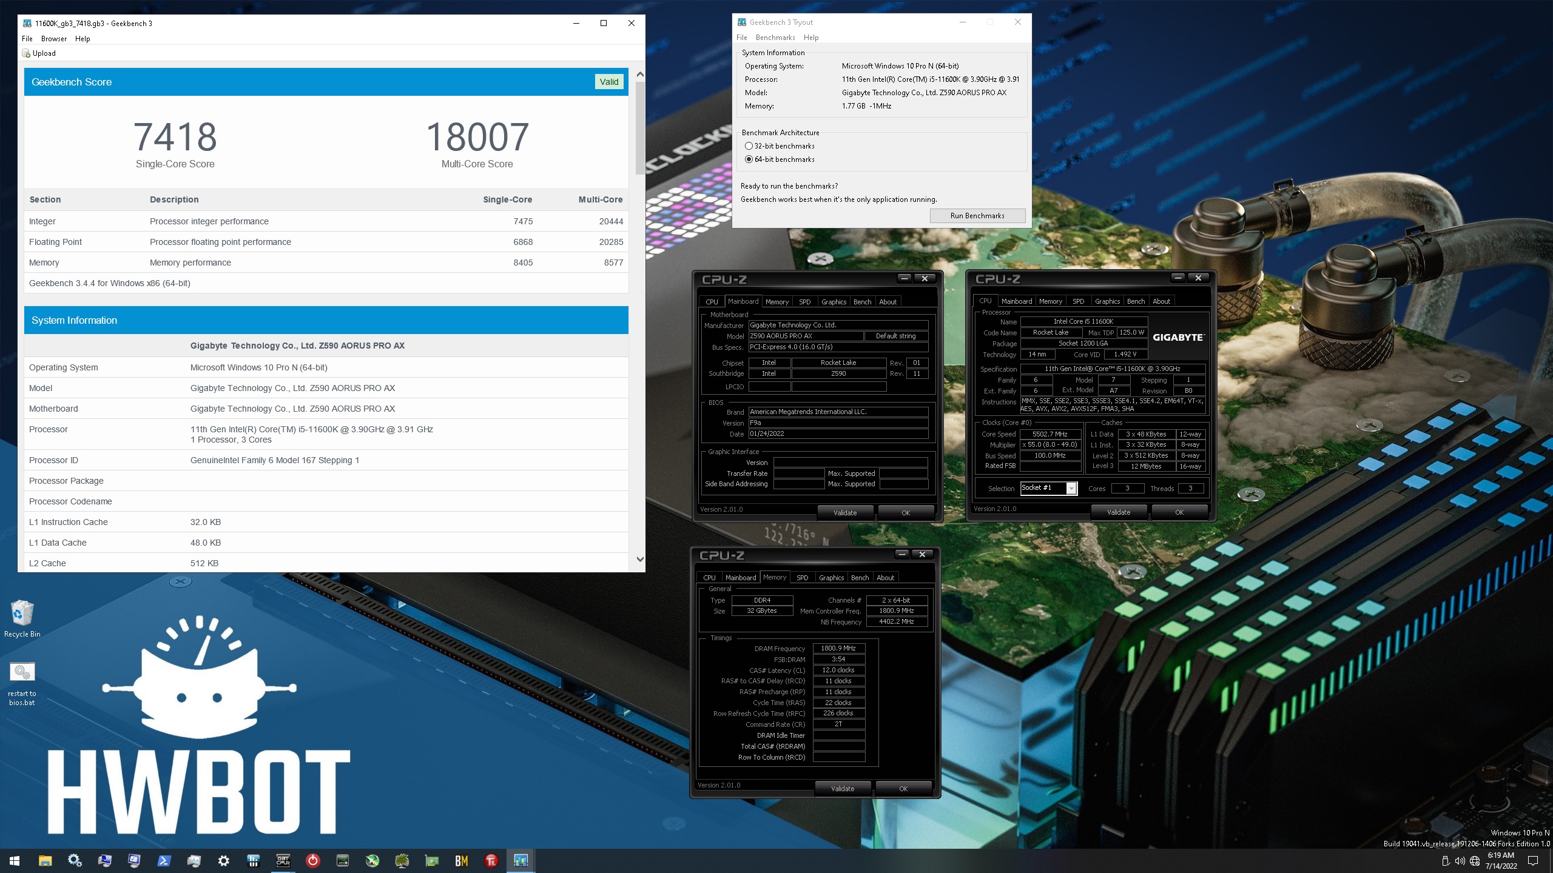Open File menu in Geekbench 3 results window
1553x873 pixels.
click(27, 39)
